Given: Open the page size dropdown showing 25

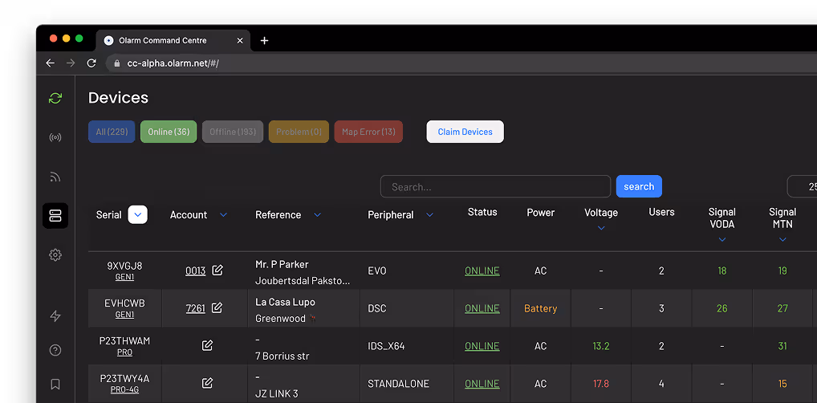Looking at the screenshot, I should [x=802, y=186].
